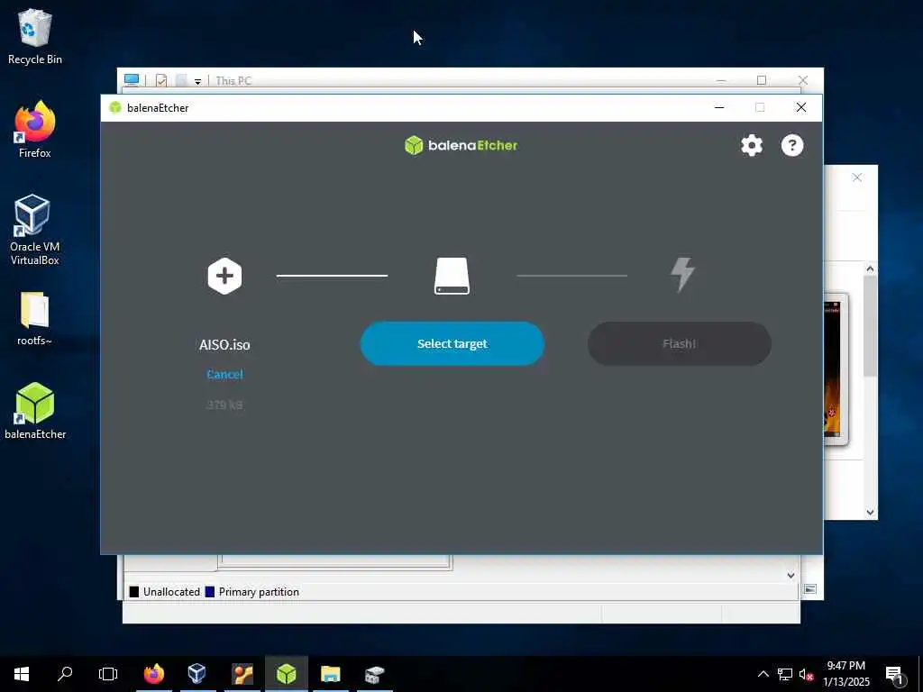The height and width of the screenshot is (692, 923).
Task: Click the balenaEtcher logo in header
Action: [x=461, y=145]
